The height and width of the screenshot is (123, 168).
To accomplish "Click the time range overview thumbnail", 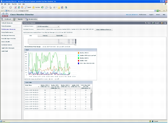I will coord(52,41).
